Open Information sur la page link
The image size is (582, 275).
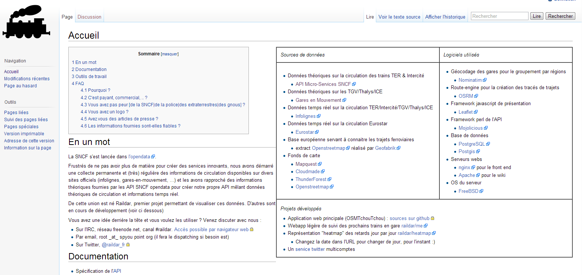[x=27, y=148]
